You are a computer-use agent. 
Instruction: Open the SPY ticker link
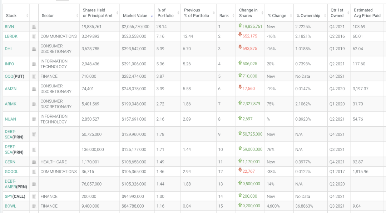pyautogui.click(x=9, y=197)
